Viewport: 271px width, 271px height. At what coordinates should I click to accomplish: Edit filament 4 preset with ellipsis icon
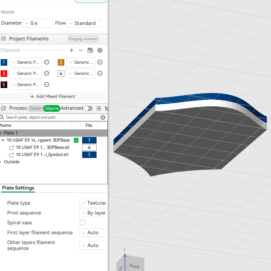click(x=100, y=74)
